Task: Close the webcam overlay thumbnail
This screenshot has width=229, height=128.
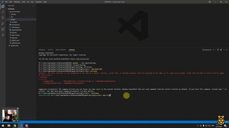Action: click(18, 108)
